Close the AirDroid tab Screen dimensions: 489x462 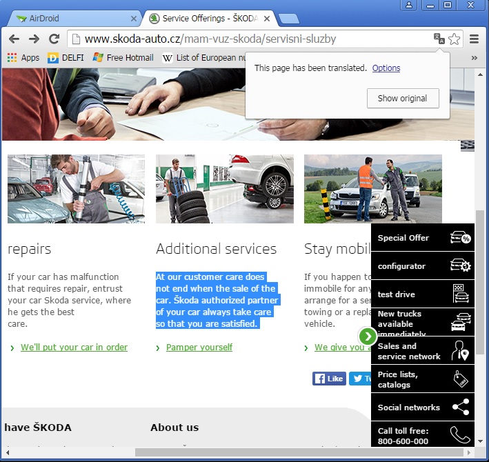click(134, 19)
